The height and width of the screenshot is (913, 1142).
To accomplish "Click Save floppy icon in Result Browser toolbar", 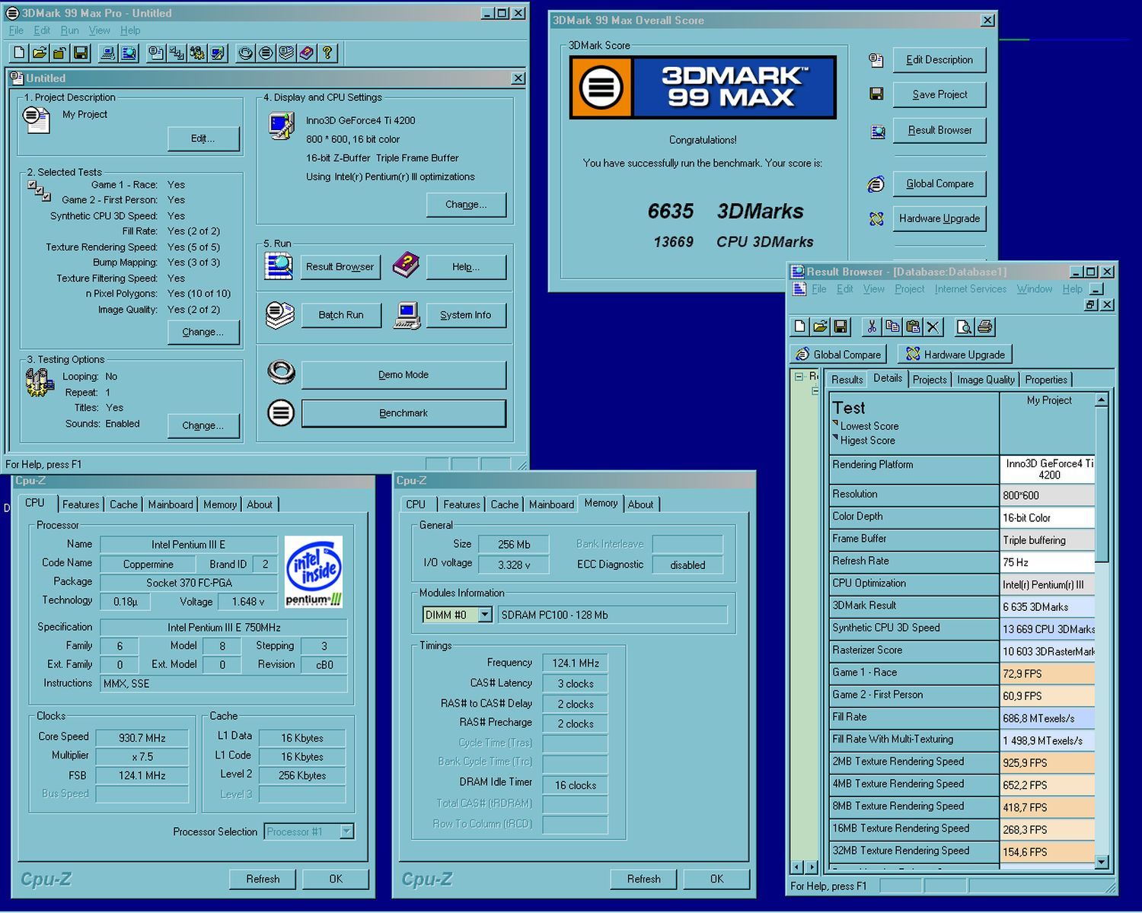I will [x=841, y=327].
